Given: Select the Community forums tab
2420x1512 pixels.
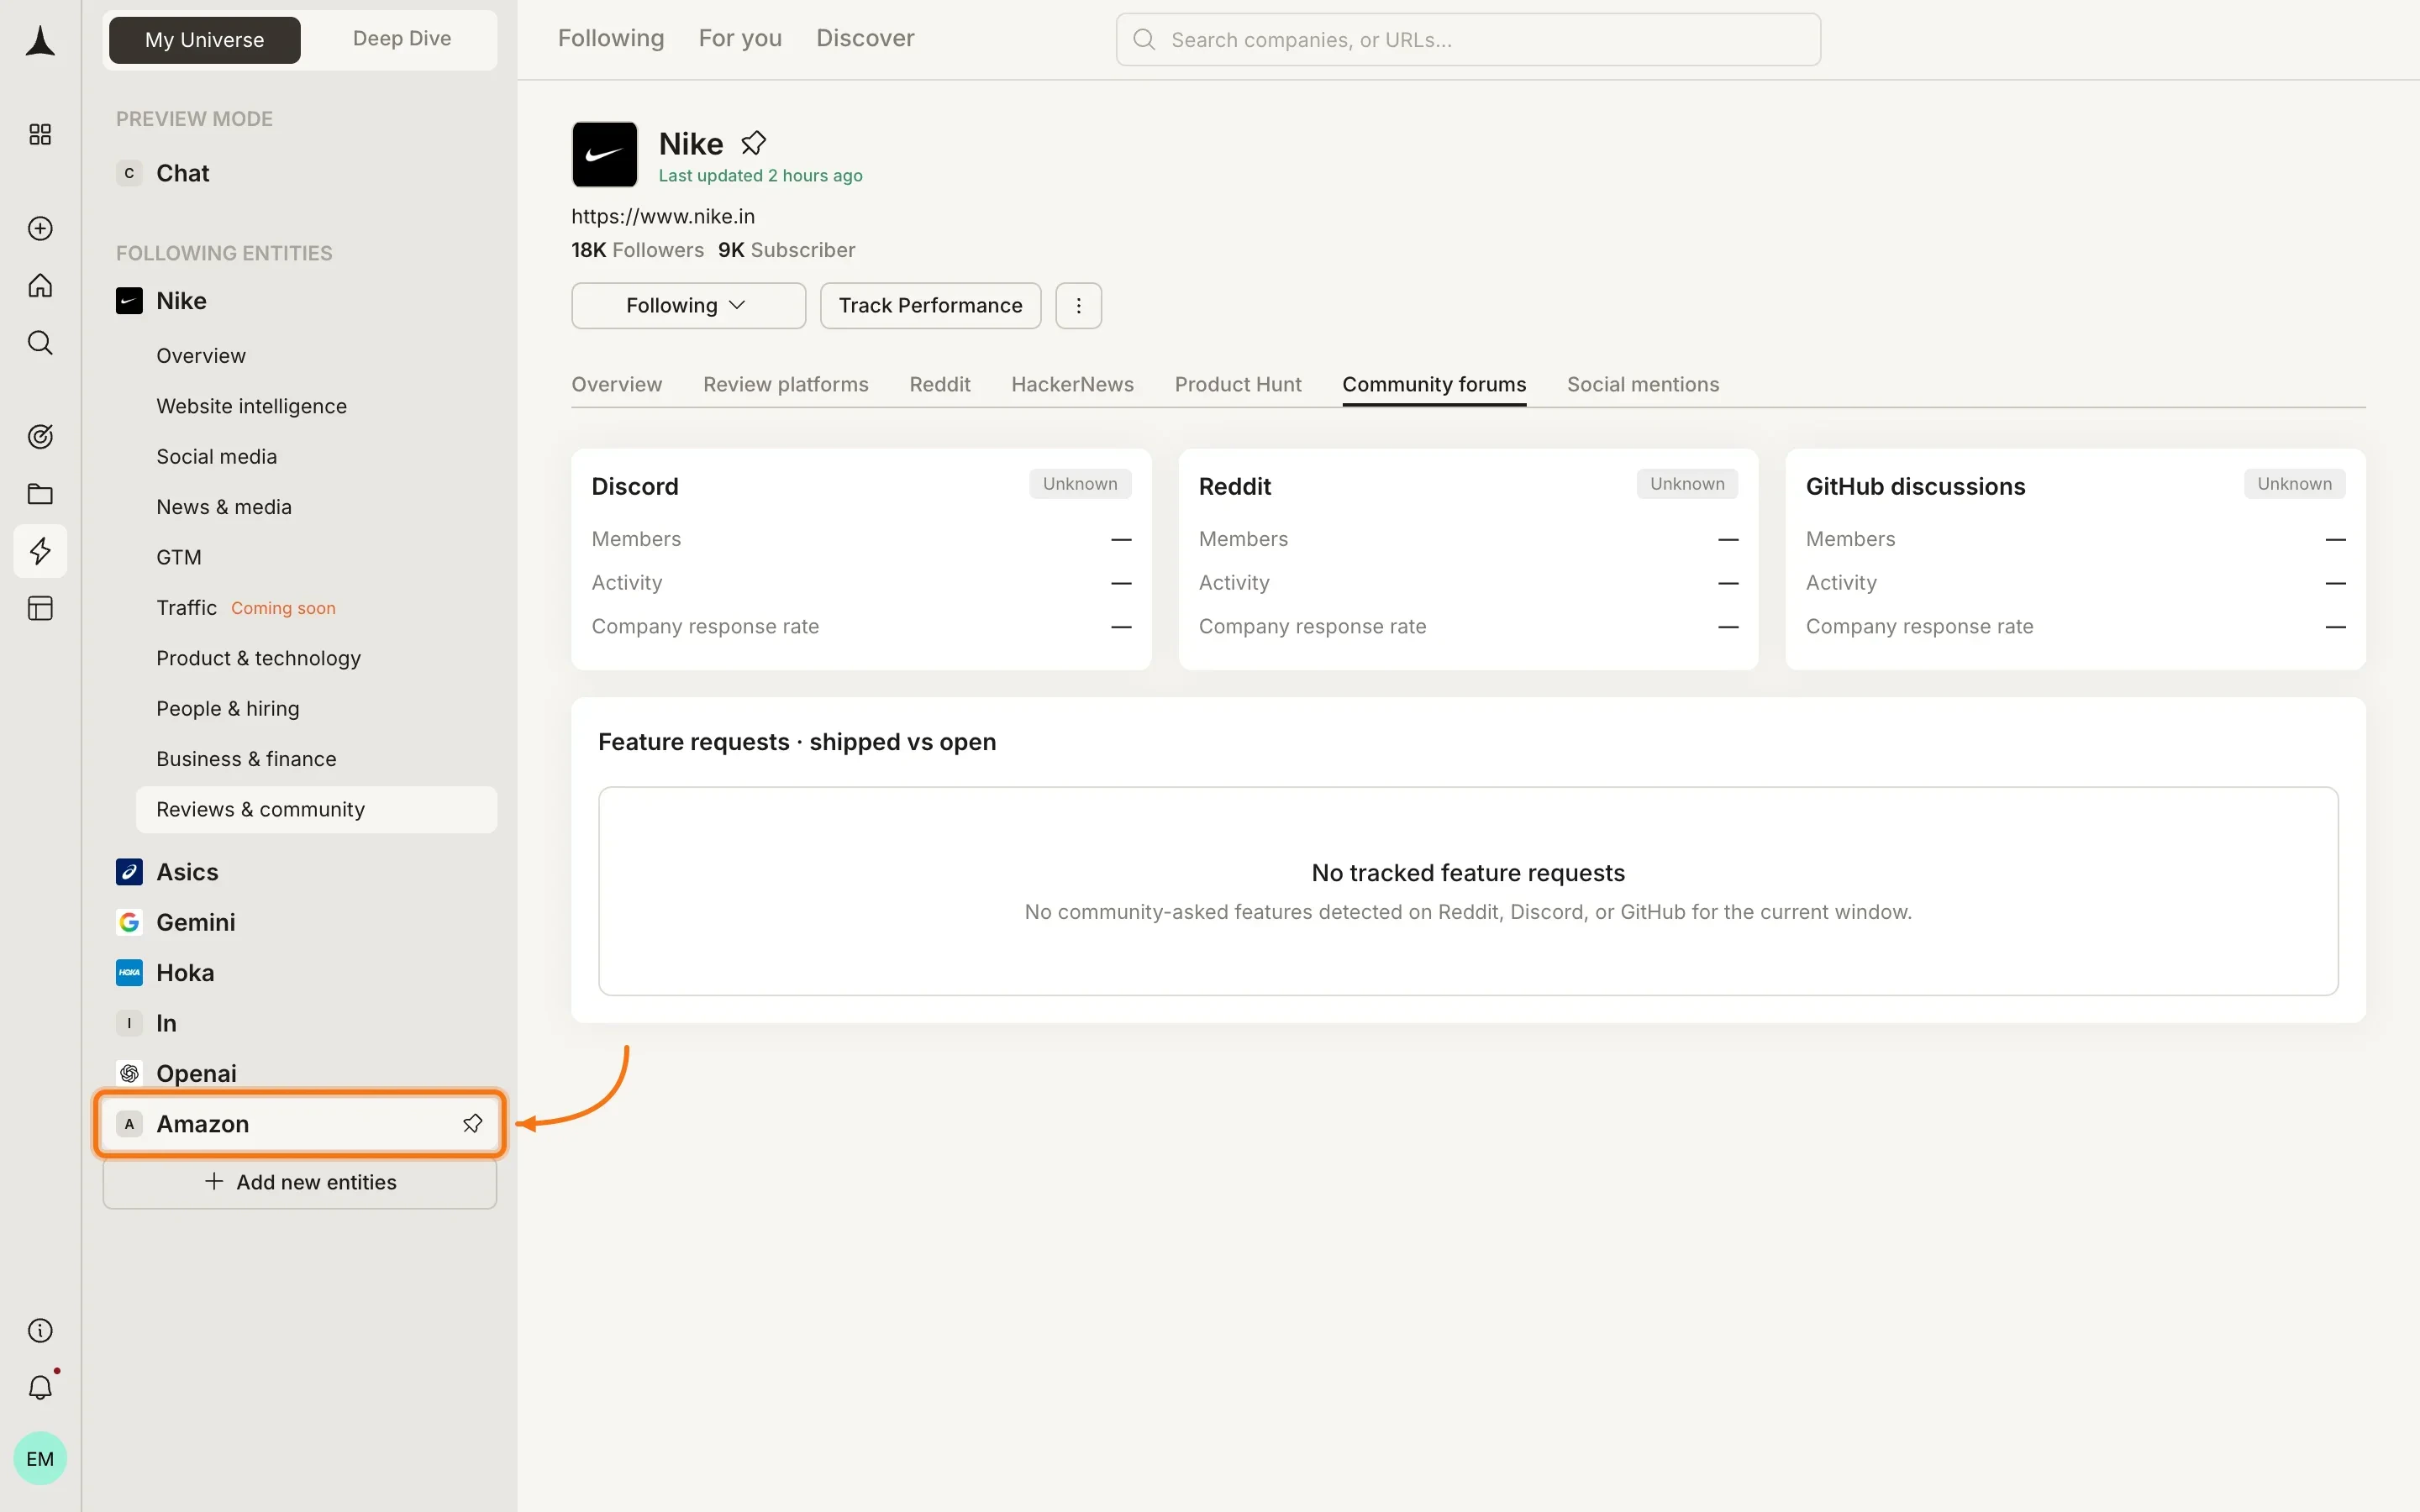Looking at the screenshot, I should click(x=1434, y=384).
